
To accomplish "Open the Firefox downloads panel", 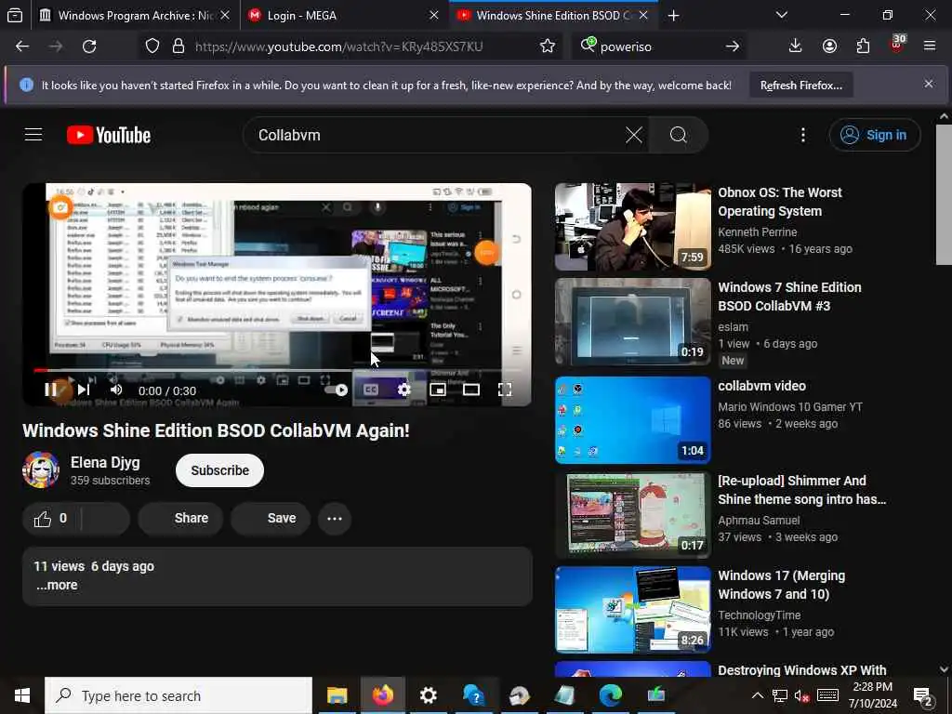I will (795, 46).
